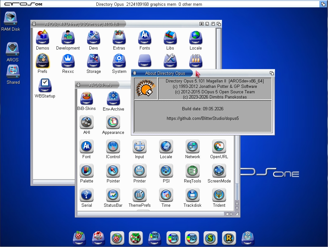Click the screen depth gadget in title bar

click(x=323, y=4)
